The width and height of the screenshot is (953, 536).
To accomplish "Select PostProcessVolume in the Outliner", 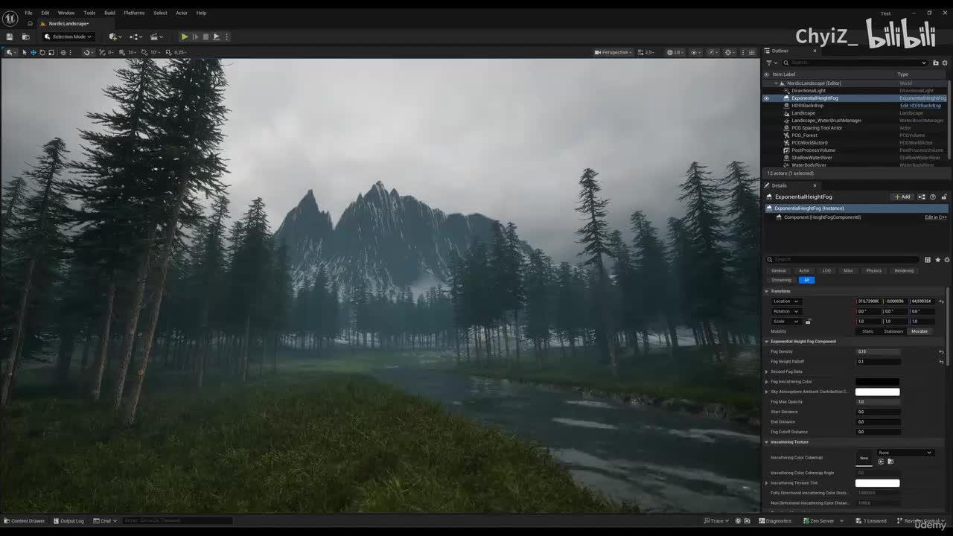I will [x=813, y=150].
